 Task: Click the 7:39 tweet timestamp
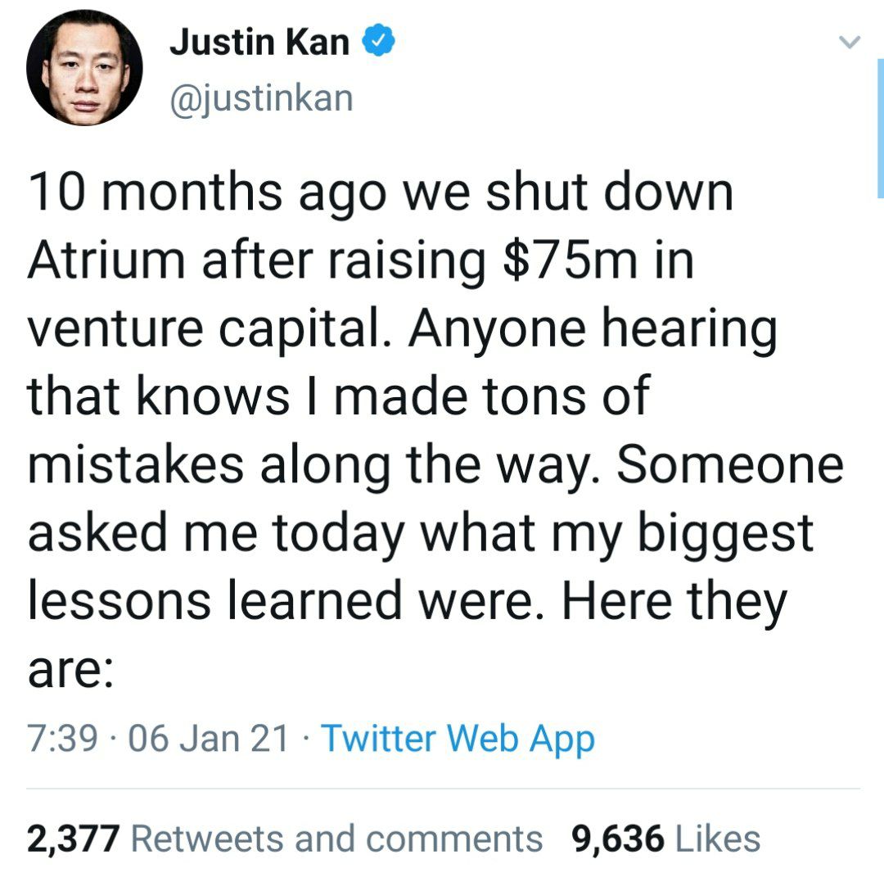click(x=64, y=739)
